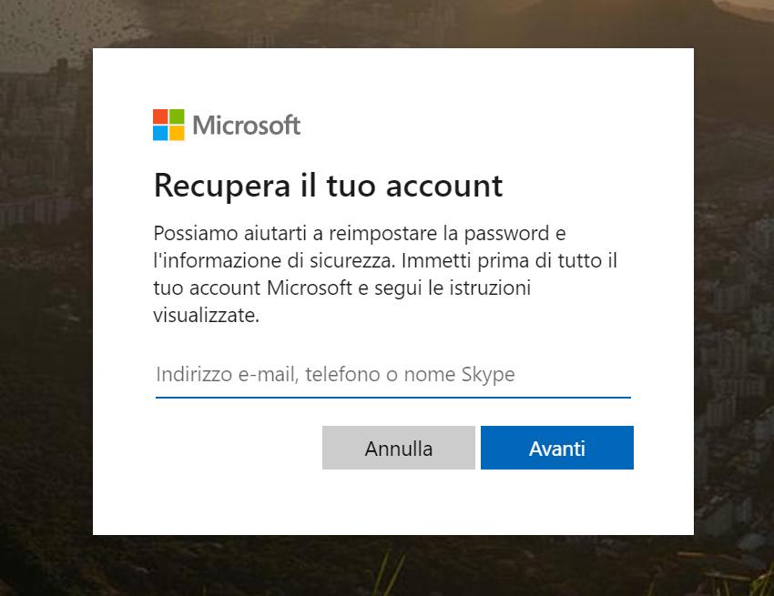Click the Microsoft wordmark text

point(246,126)
